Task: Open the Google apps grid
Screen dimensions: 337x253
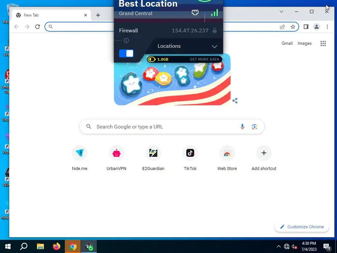Action: pos(323,43)
